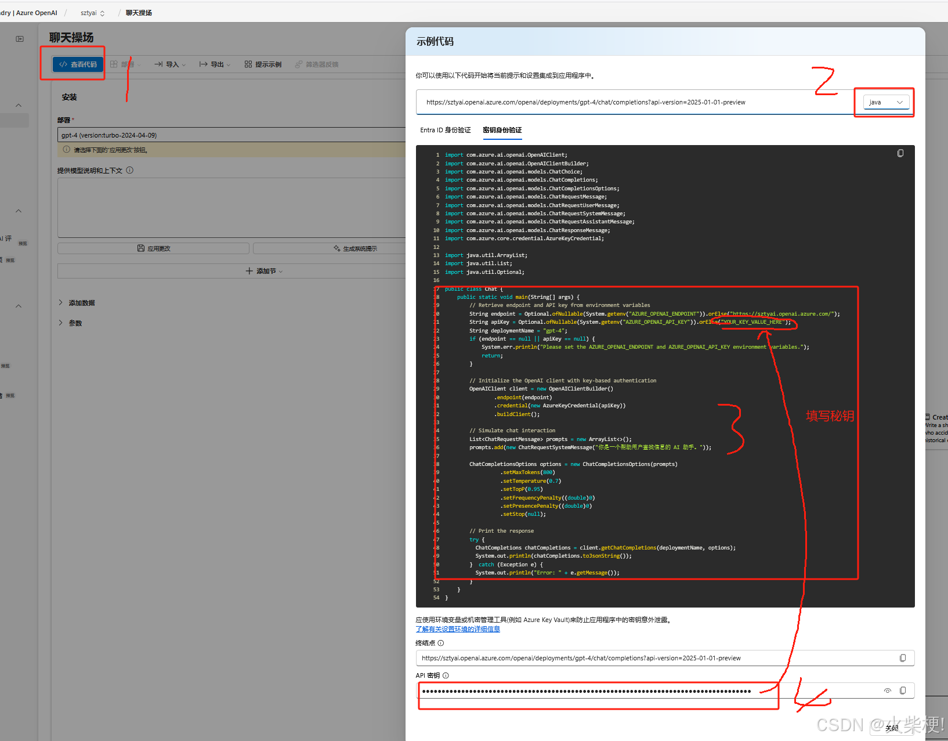Switch to Entra ID 身份验证 tab
The image size is (948, 741).
pos(446,130)
